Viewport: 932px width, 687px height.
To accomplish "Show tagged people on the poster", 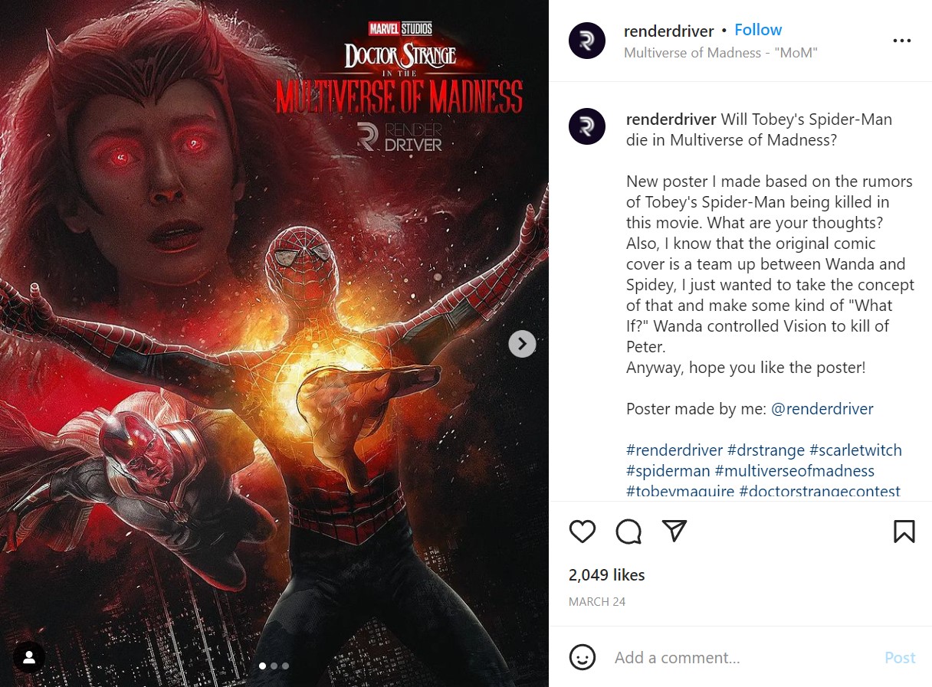I will point(29,657).
